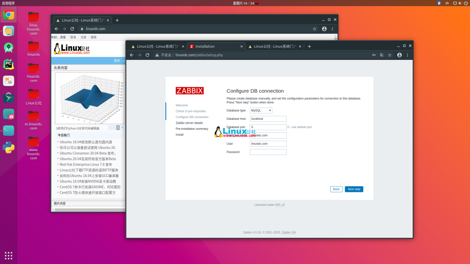Click the front window address bar URL
This screenshot has height=264, width=470.
[199, 55]
